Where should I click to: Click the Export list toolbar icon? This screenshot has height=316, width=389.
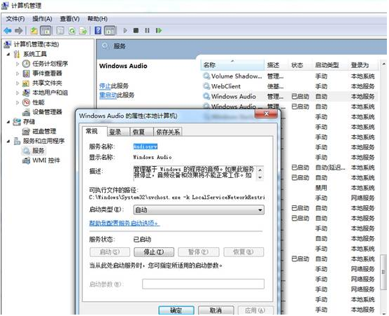click(83, 31)
